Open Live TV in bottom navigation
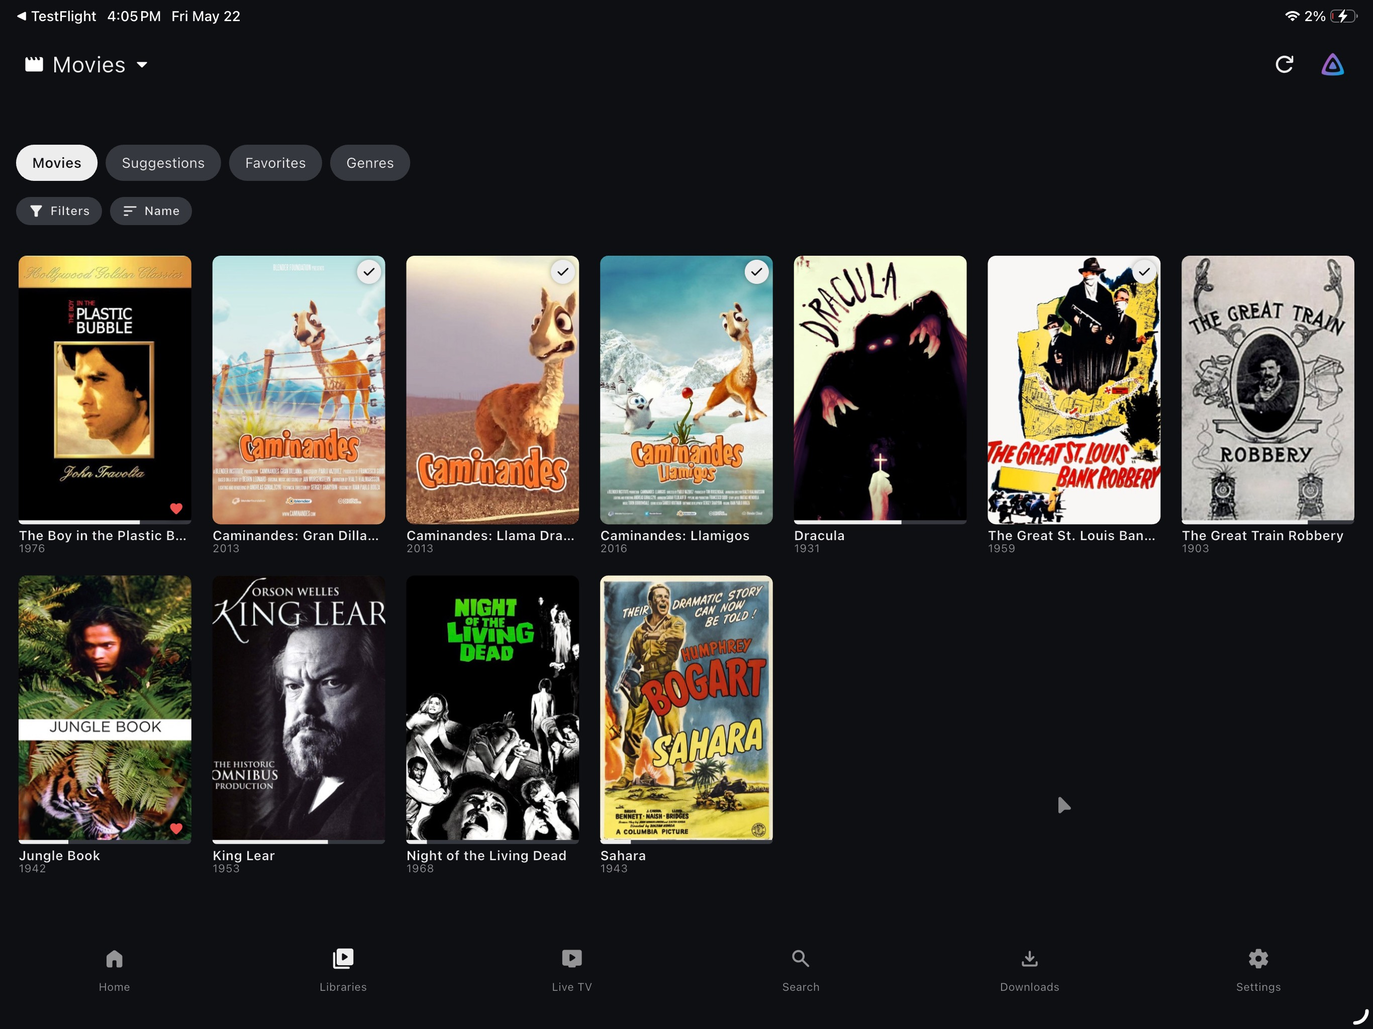The width and height of the screenshot is (1373, 1029). point(572,970)
